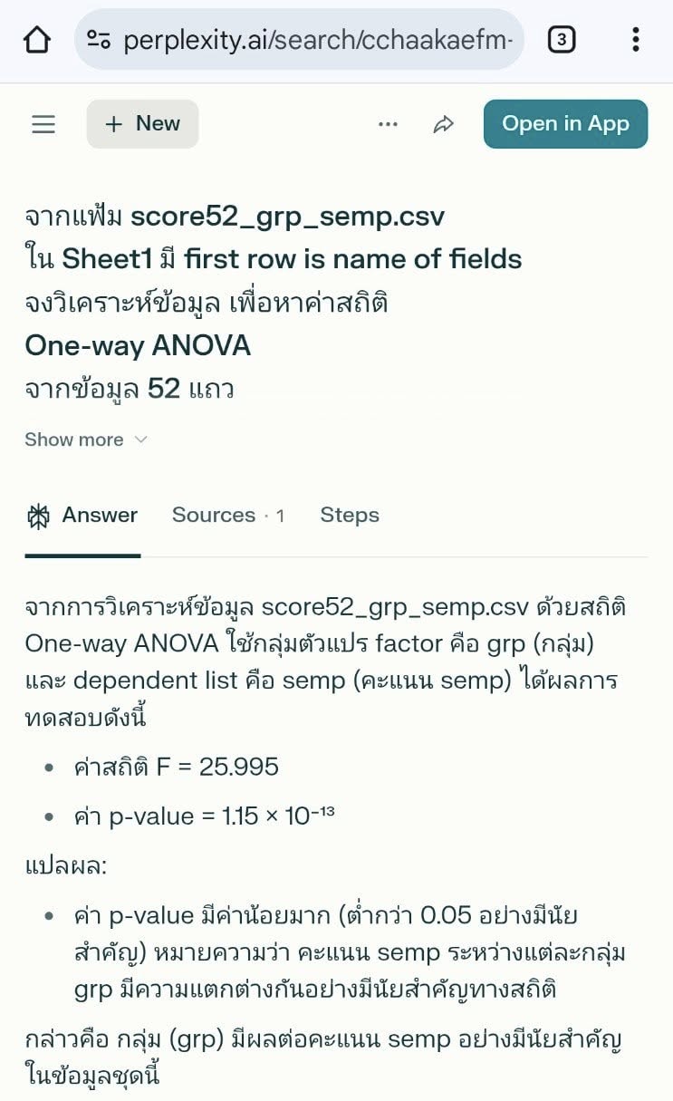Open the Steps tab

click(x=350, y=516)
